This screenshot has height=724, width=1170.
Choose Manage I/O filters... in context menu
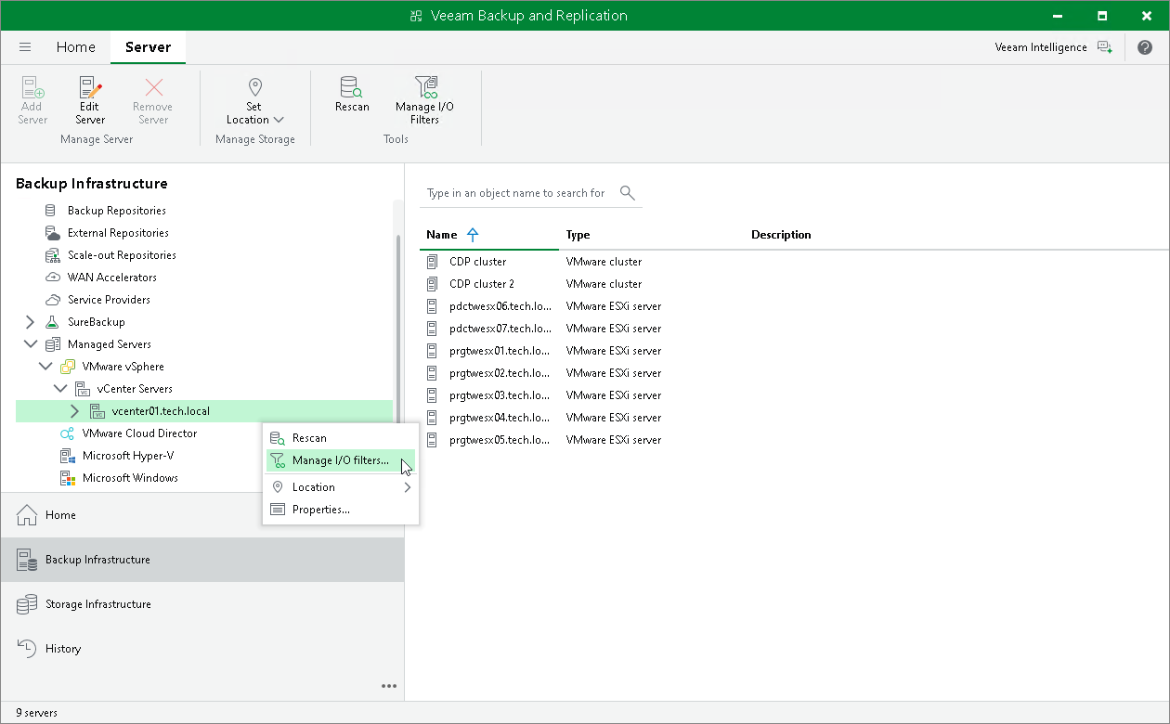point(341,460)
